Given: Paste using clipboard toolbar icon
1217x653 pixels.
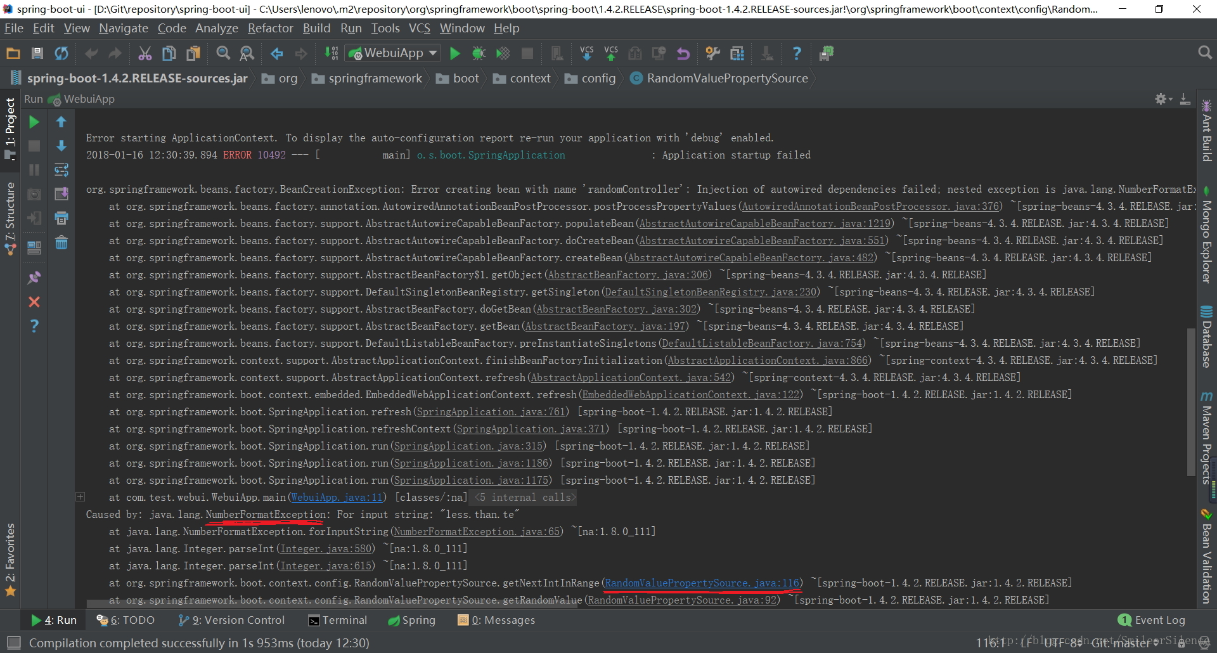Looking at the screenshot, I should [x=193, y=54].
